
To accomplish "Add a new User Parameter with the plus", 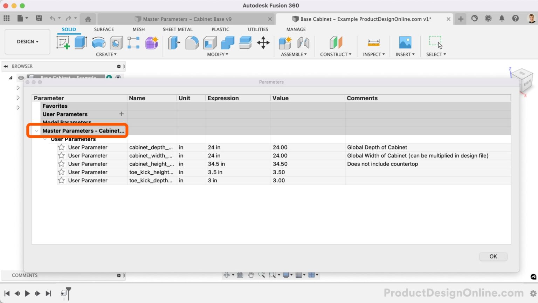I will (121, 114).
